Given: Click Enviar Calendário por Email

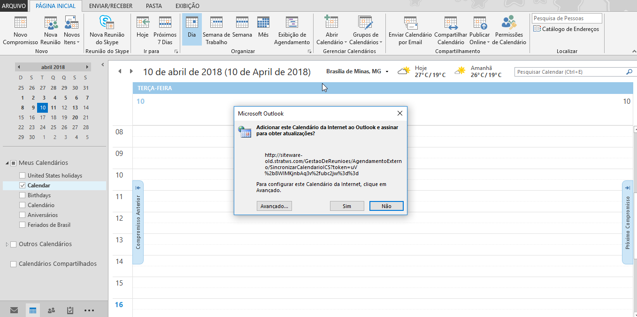Looking at the screenshot, I should 410,31.
